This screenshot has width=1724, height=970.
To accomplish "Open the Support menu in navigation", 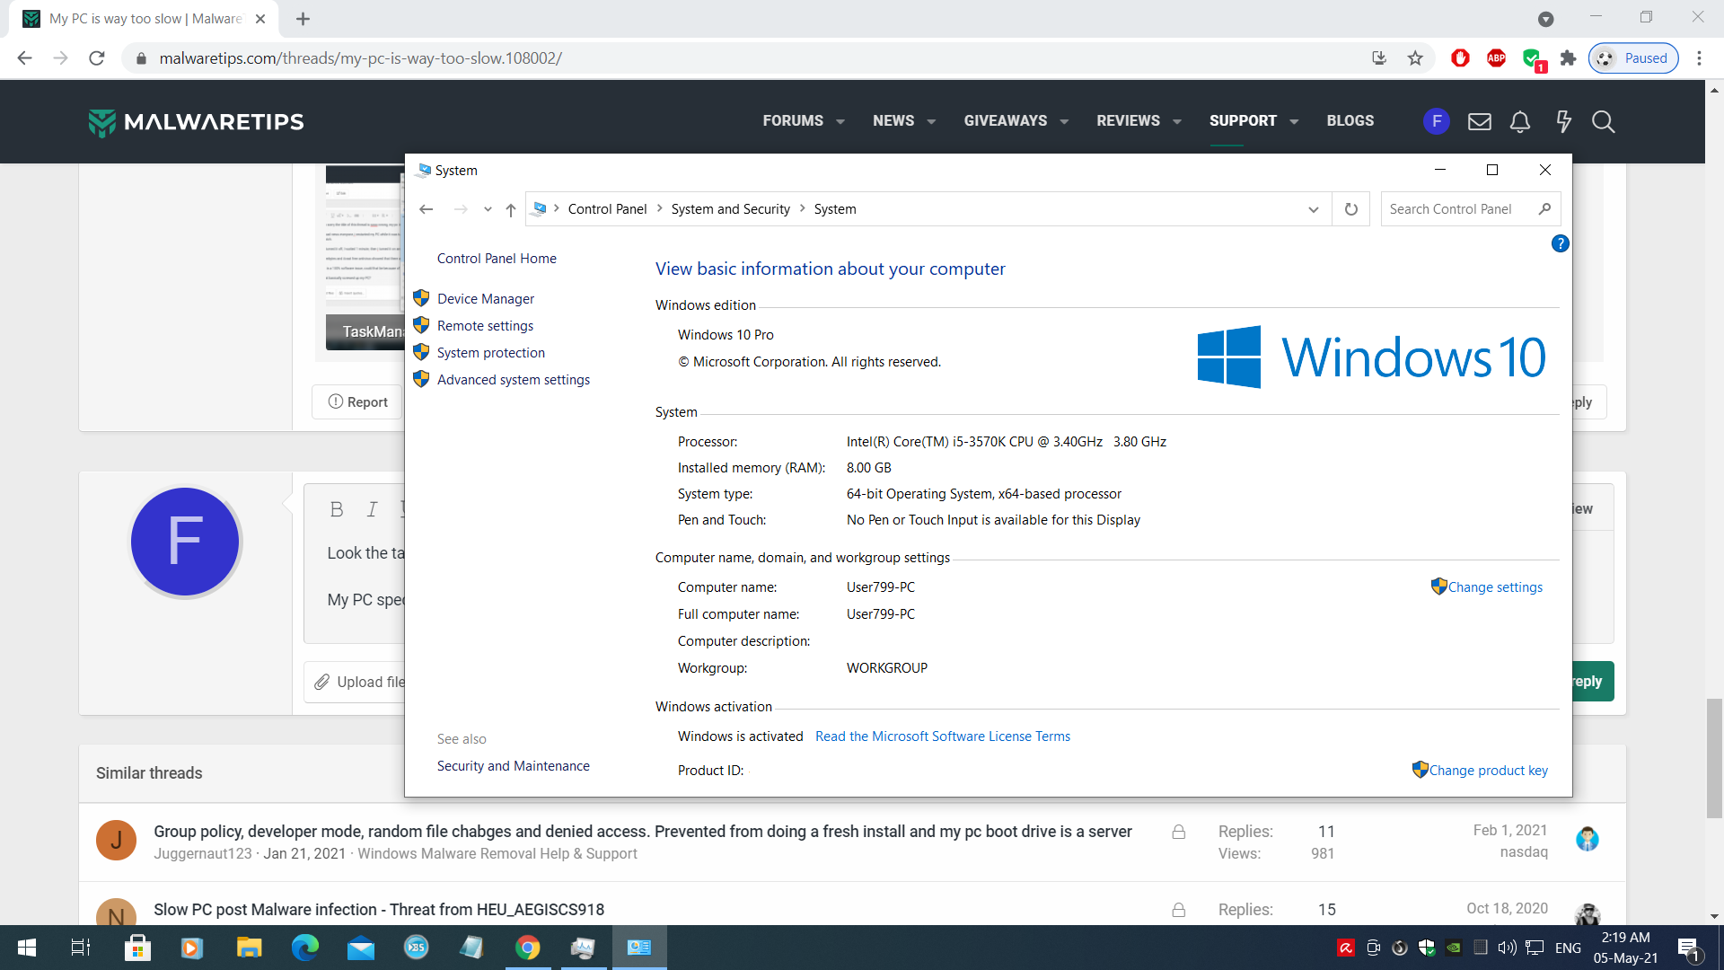I will click(1243, 120).
